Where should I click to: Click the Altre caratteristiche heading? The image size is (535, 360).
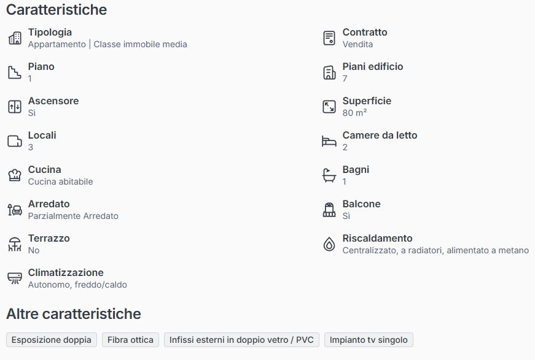tap(74, 314)
